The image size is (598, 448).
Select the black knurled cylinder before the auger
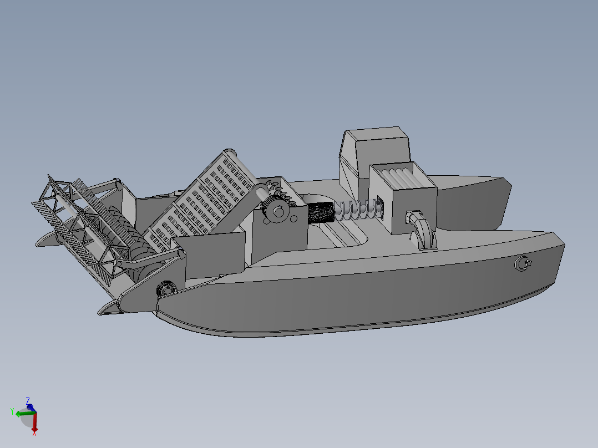pos(321,212)
